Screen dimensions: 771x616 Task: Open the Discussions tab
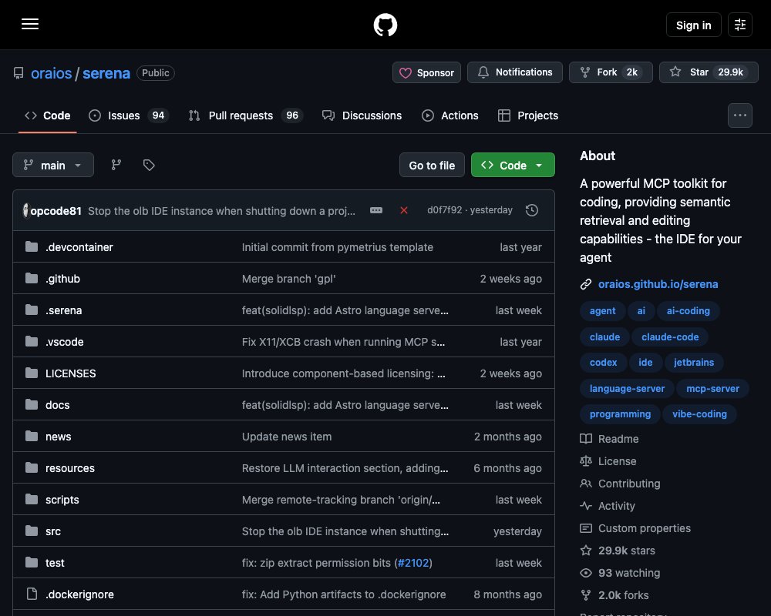click(362, 115)
